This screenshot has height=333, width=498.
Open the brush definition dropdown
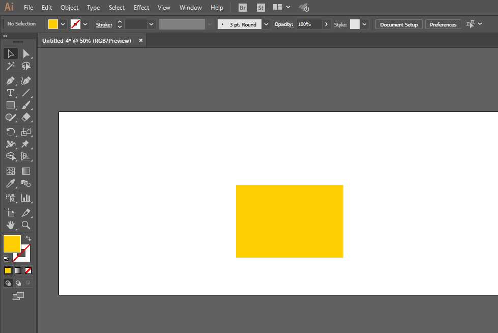(266, 24)
